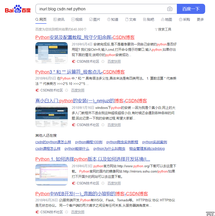Click the 其他人还在搜 heading
The height and width of the screenshot is (216, 215).
tap(46, 135)
